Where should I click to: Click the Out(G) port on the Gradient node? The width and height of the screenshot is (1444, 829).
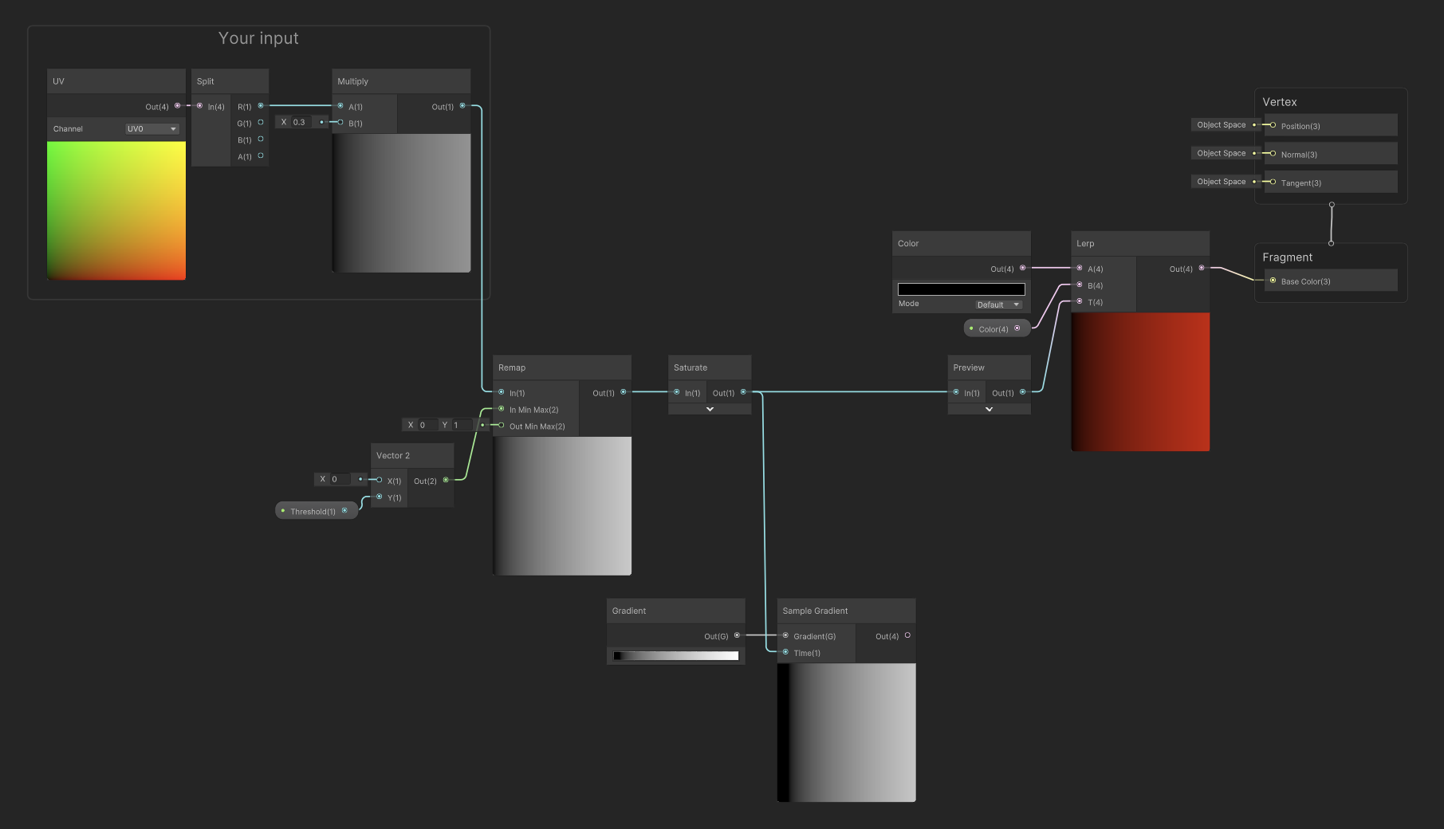click(737, 635)
